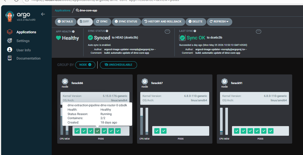This screenshot has height=155, width=303.
Task: Open the DIFF view
Action: tap(85, 22)
